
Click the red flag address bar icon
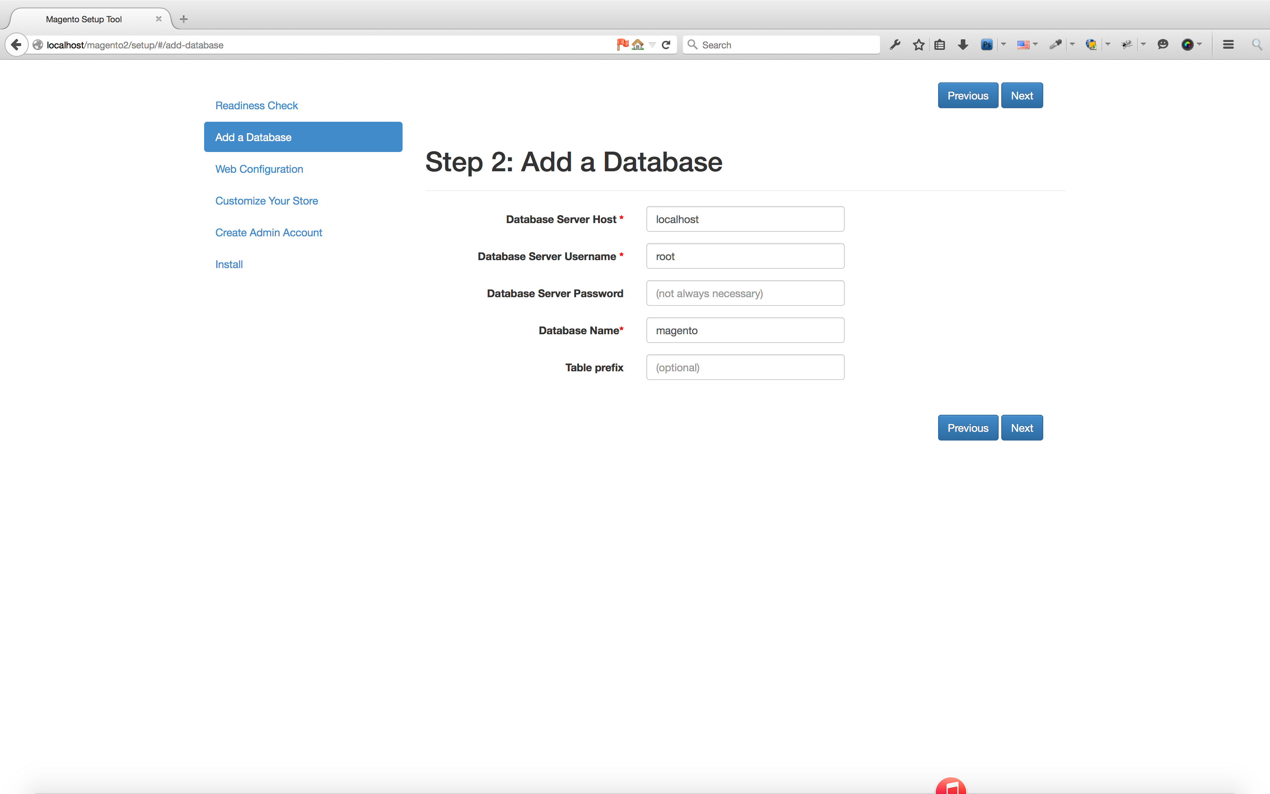tap(623, 45)
